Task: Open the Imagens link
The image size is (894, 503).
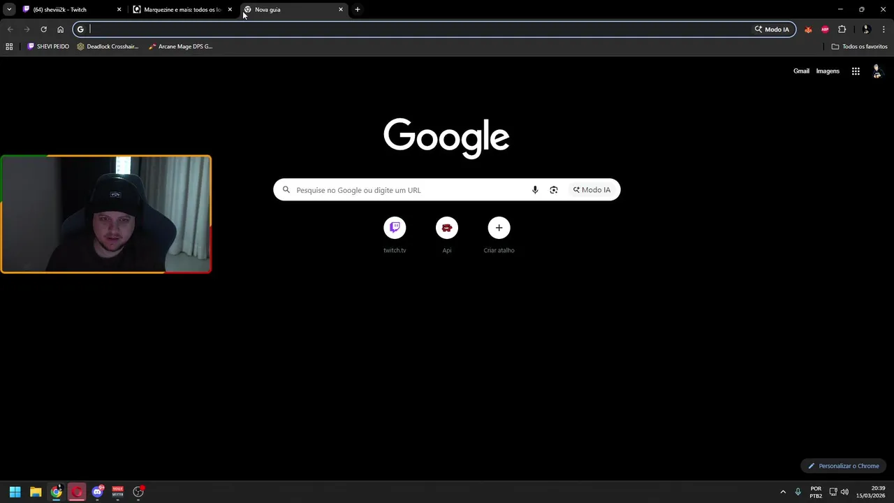Action: tap(828, 71)
